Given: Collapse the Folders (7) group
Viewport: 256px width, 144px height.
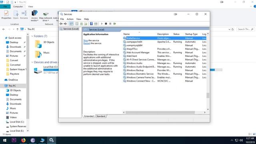Looking at the screenshot, I should click(x=32, y=36).
